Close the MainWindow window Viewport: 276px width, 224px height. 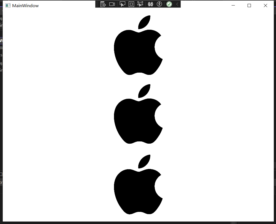point(266,6)
